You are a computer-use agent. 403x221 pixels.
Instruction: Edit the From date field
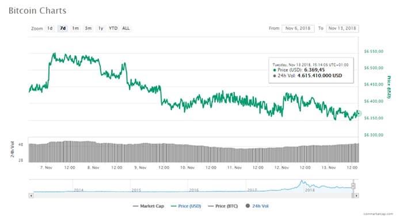(x=298, y=28)
